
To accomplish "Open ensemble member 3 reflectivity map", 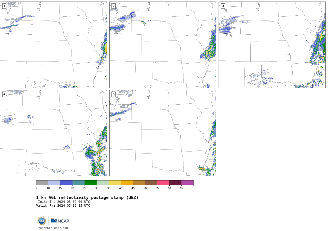I will [x=272, y=45].
